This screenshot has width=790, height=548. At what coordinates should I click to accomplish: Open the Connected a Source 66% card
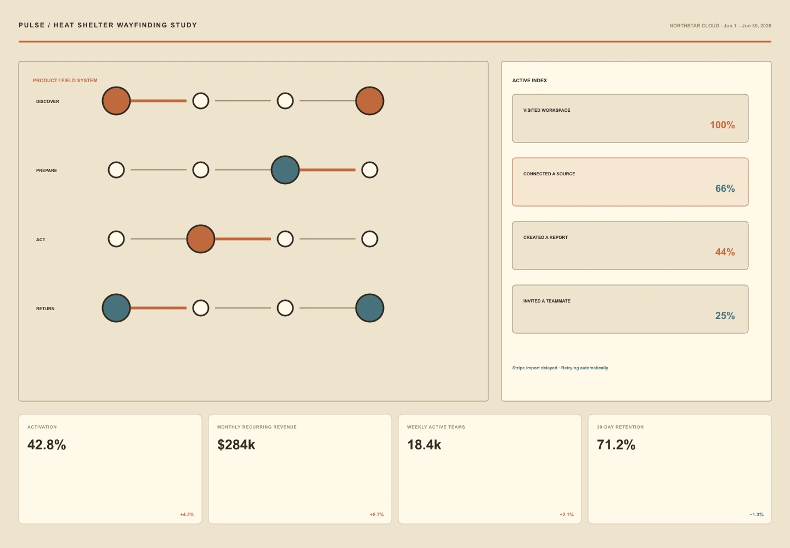point(630,182)
